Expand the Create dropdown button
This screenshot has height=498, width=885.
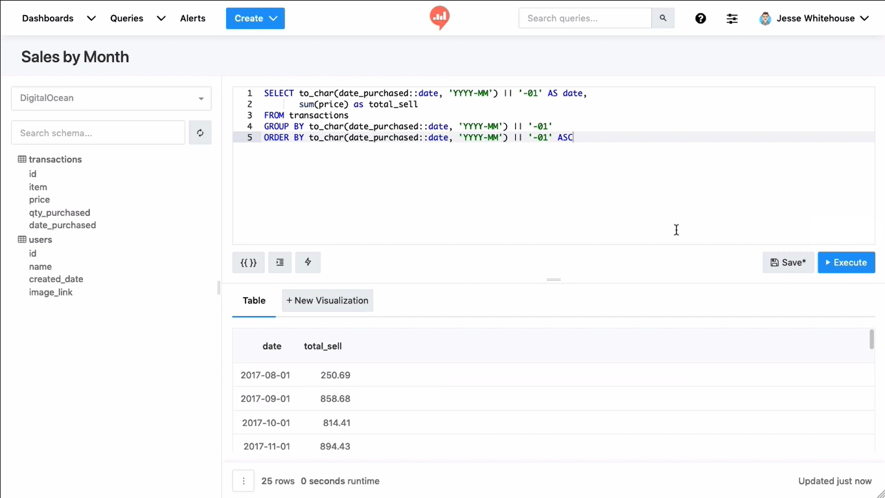point(255,18)
